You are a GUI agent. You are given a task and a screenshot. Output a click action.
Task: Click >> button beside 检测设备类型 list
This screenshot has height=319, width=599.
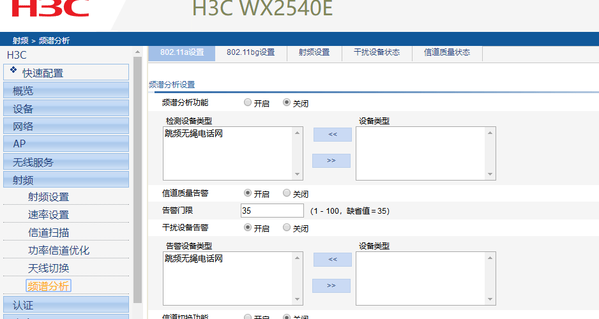coord(331,161)
